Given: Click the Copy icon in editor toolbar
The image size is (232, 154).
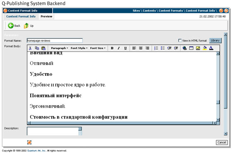Looking at the screenshot, I should click(37, 48).
